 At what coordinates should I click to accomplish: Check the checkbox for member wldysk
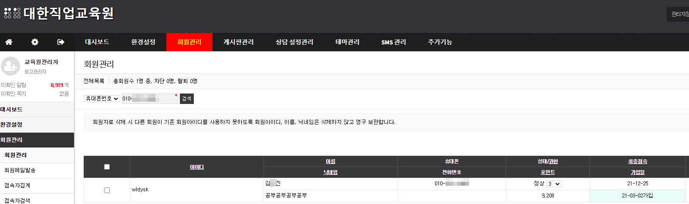point(107,190)
